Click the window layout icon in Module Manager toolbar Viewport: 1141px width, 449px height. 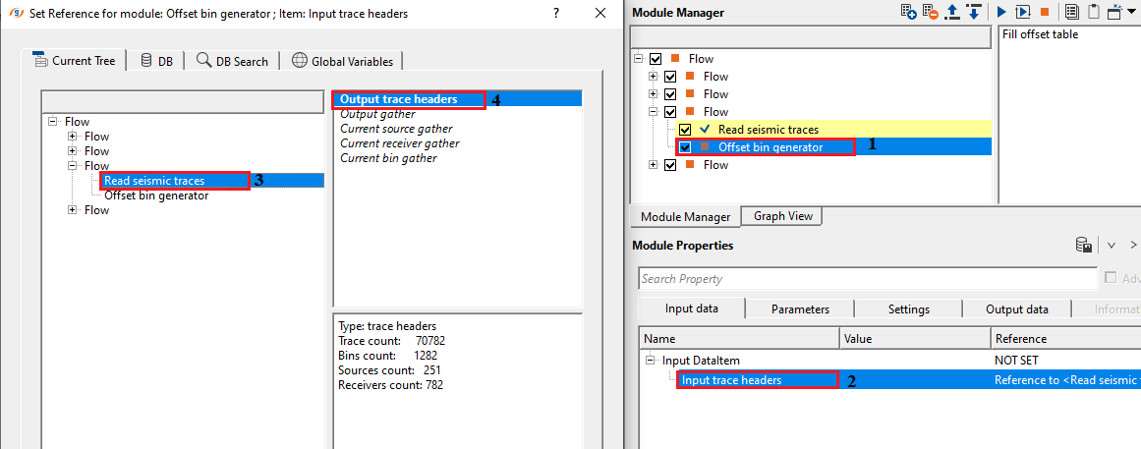click(x=1114, y=12)
